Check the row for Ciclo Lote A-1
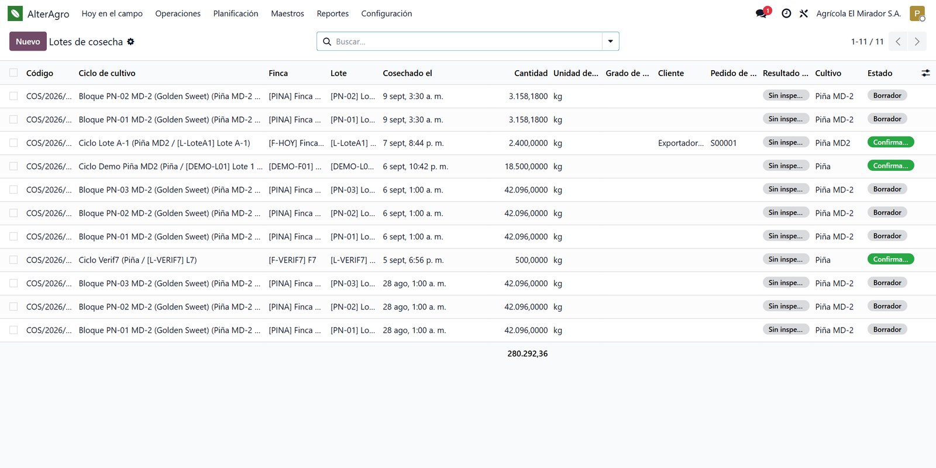 tap(13, 143)
